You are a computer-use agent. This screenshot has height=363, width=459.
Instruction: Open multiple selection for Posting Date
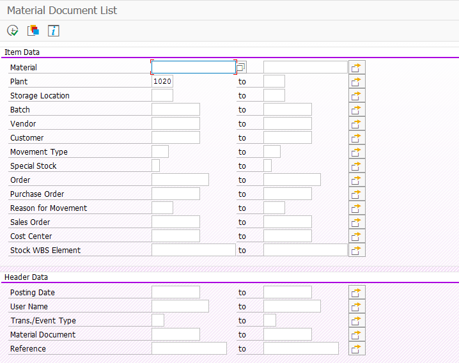(357, 293)
